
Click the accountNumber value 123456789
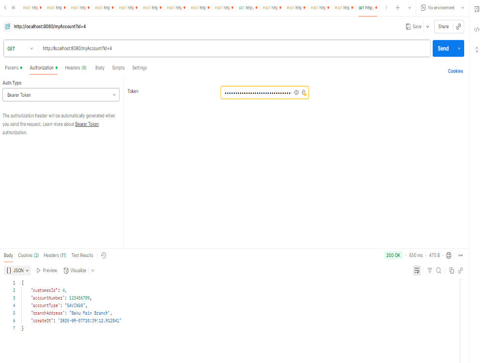79,298
